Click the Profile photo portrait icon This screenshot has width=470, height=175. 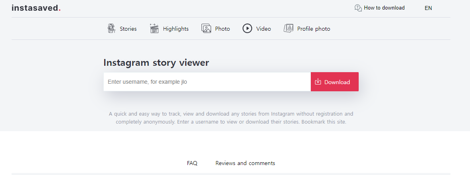coord(288,28)
